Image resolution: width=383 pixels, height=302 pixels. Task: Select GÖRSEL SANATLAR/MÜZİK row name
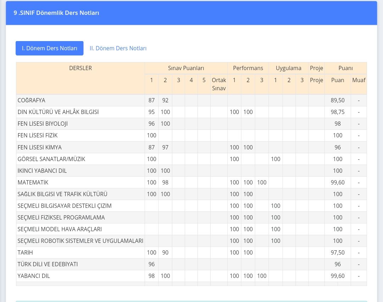tap(51, 159)
